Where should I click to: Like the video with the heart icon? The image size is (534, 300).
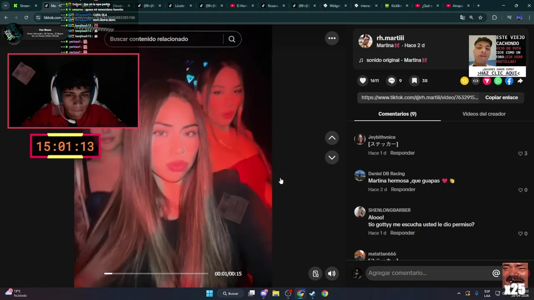pos(363,81)
